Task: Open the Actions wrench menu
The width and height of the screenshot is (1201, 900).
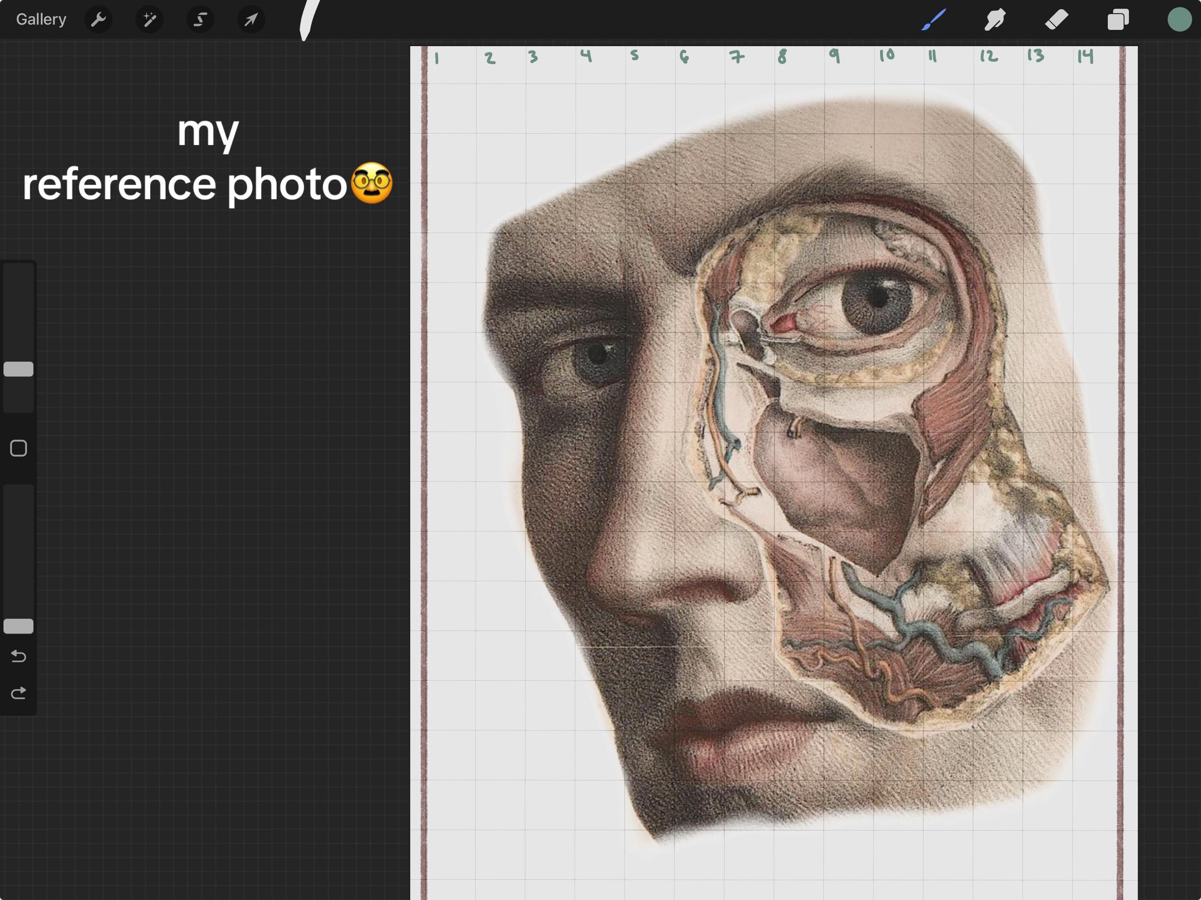Action: coord(98,19)
